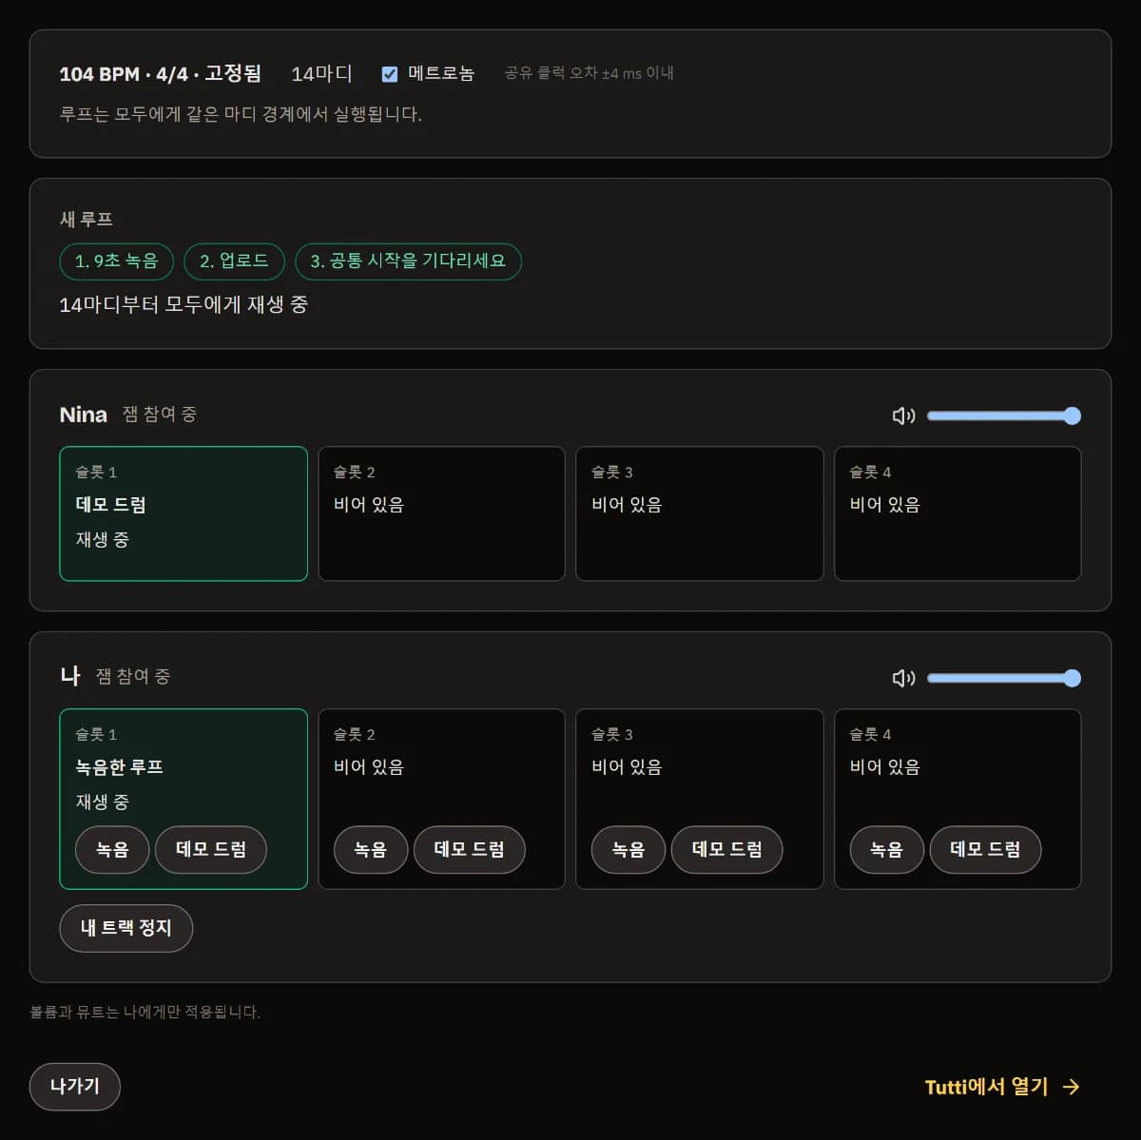Viewport: 1141px width, 1140px height.
Task: Adjust the volume slider in the 나 section
Action: point(1004,678)
